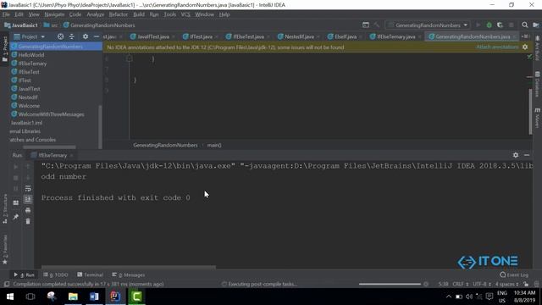542x305 pixels.
Task: Close the IfElseTernary run tab
Action: tap(71, 156)
